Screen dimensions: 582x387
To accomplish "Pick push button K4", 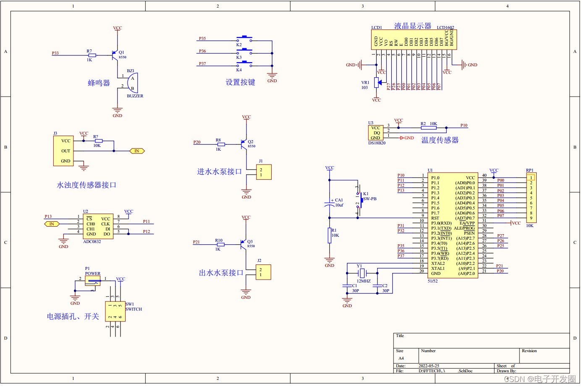I will point(244,64).
